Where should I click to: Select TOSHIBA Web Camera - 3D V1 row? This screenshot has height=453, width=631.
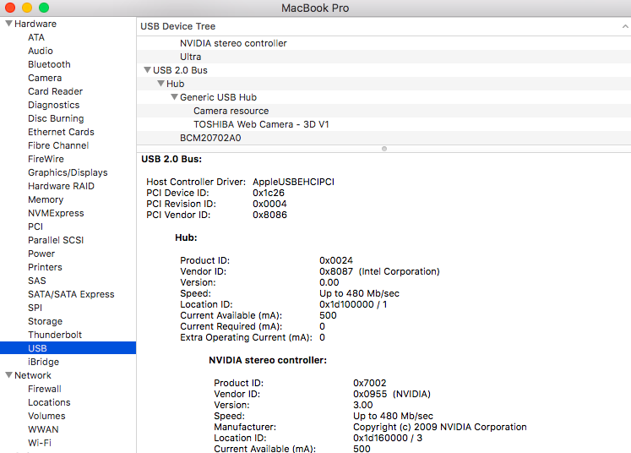coord(383,124)
